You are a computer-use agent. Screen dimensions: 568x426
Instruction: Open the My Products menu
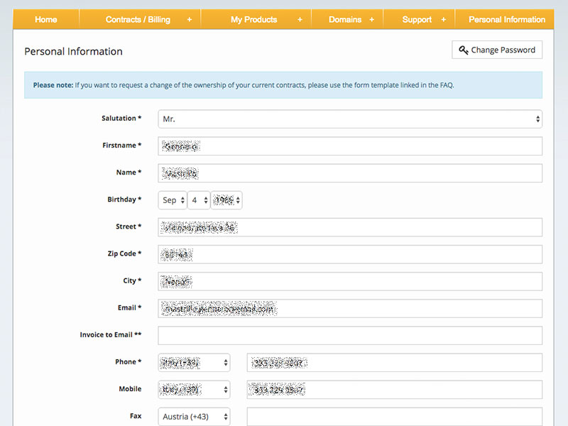tap(254, 20)
